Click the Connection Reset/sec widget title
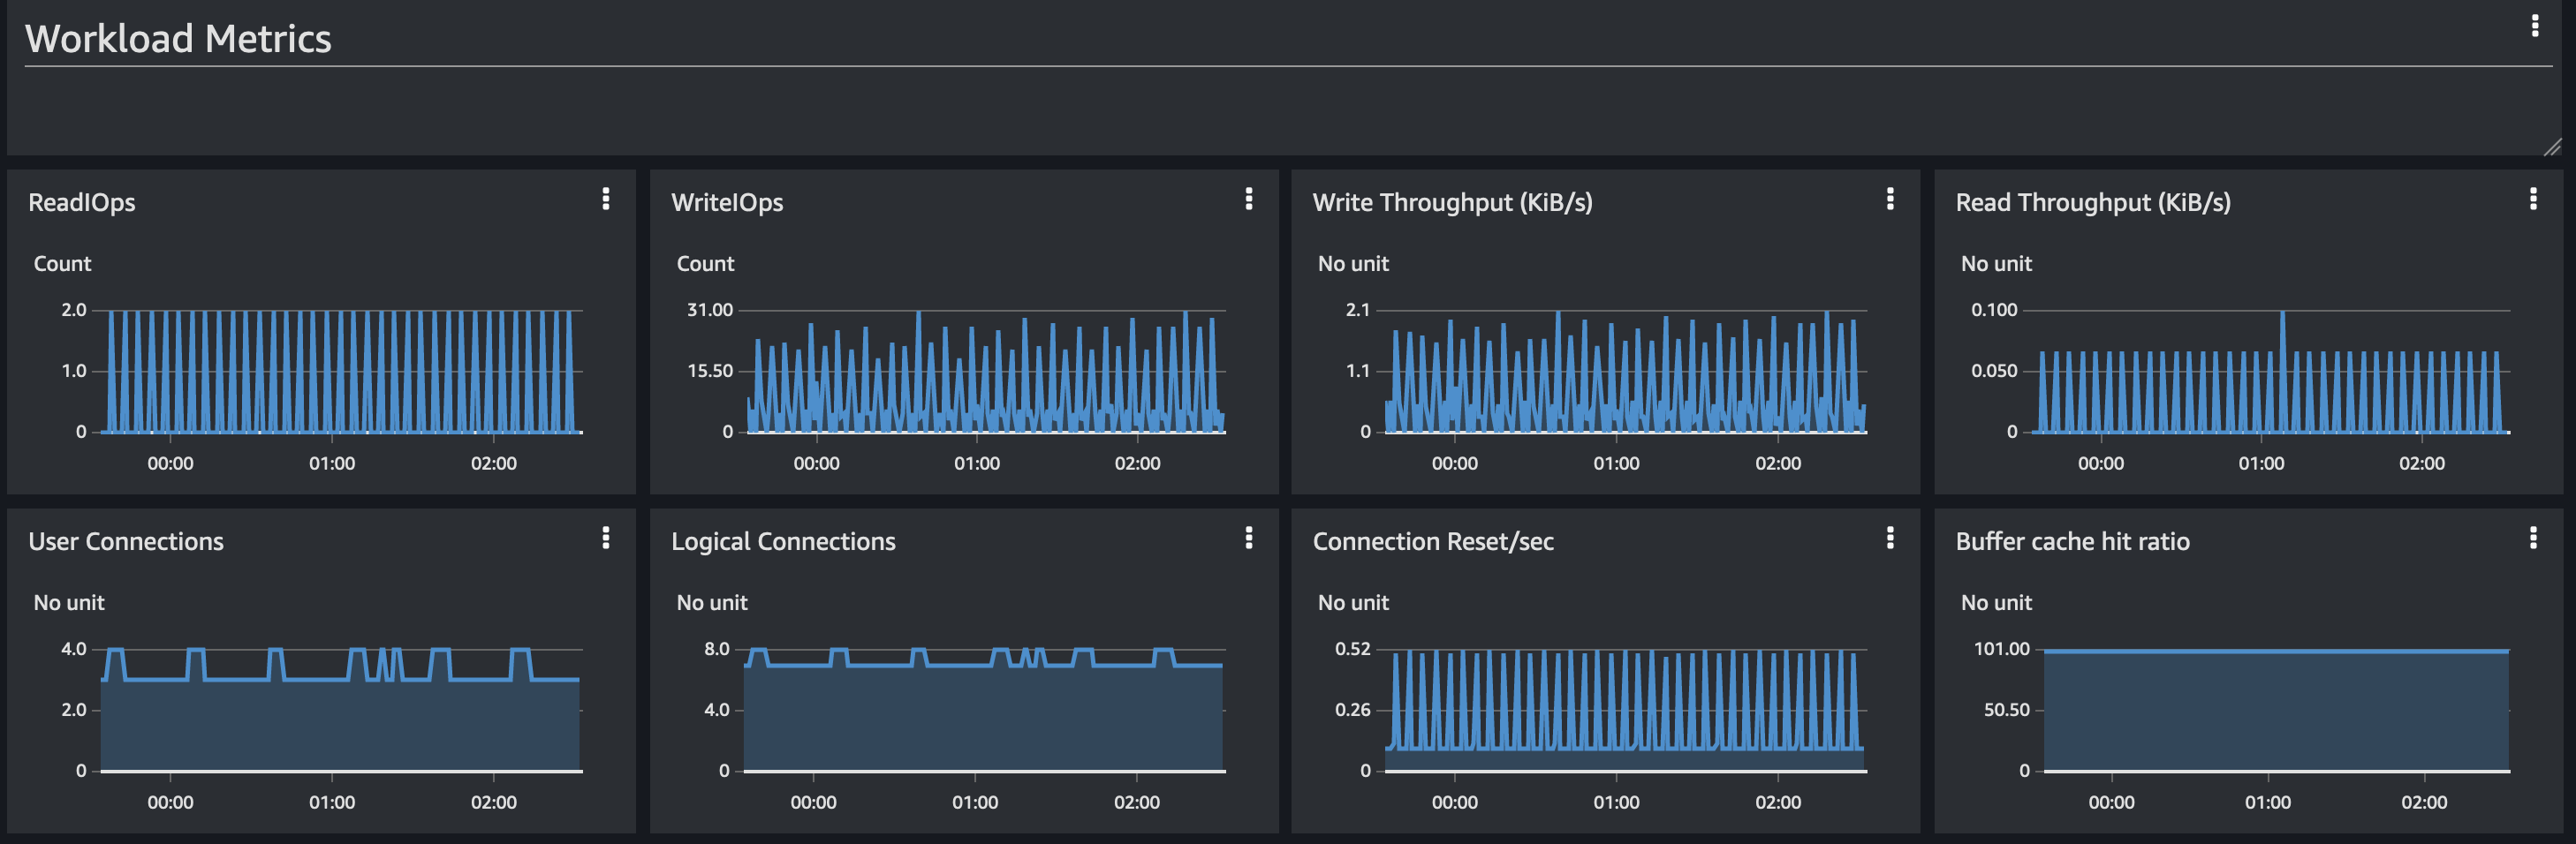Screen dimensions: 2576x844 point(1432,541)
